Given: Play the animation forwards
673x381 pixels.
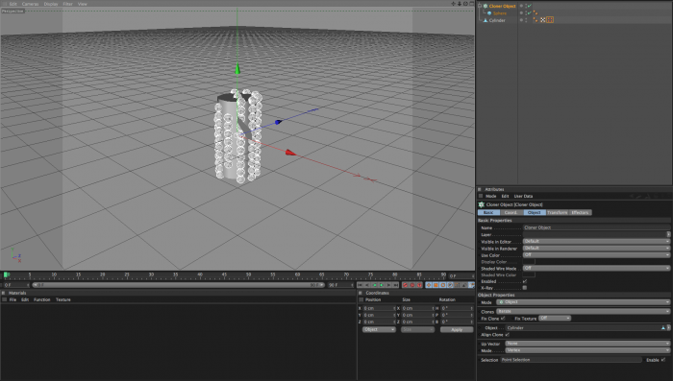Looking at the screenshot, I should click(381, 285).
